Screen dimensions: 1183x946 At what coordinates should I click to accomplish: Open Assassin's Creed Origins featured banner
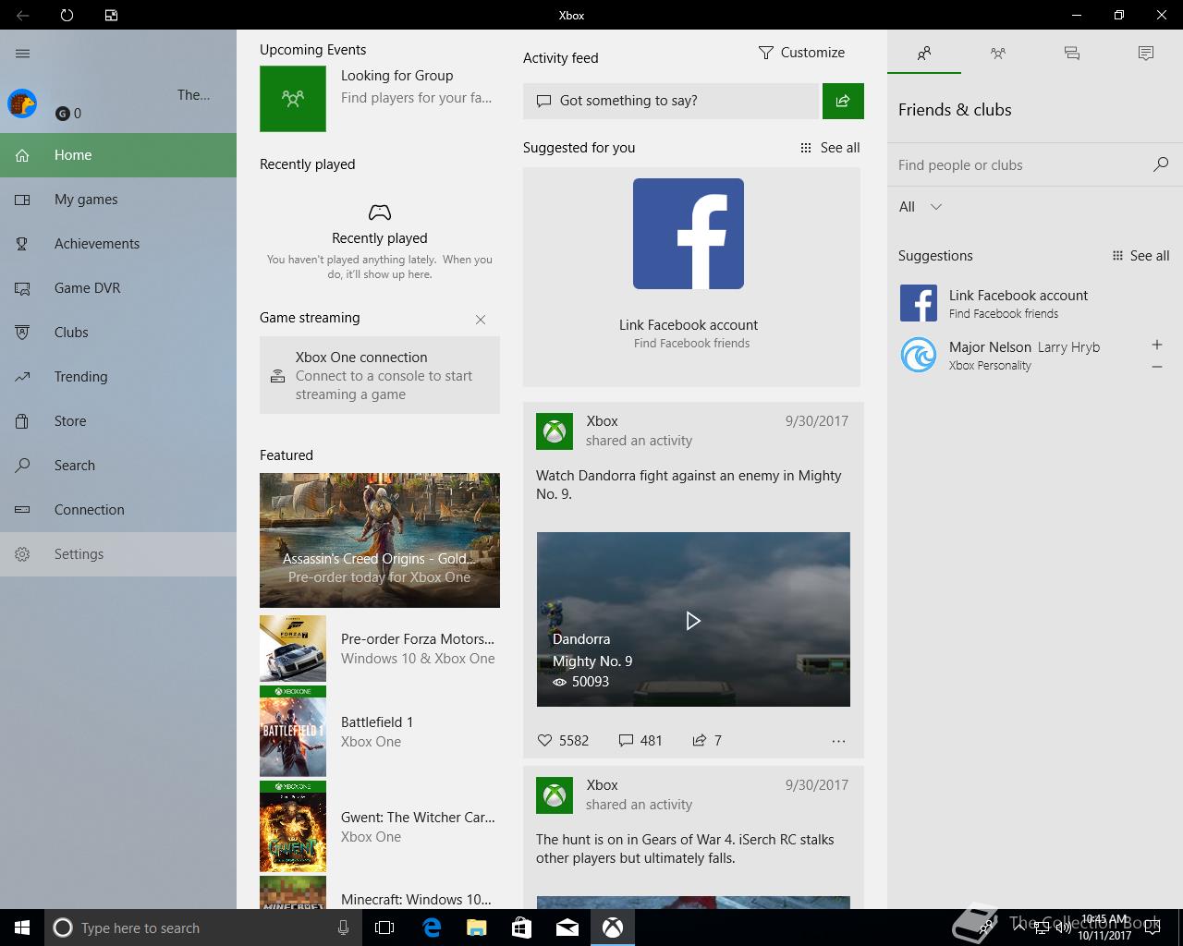[380, 540]
